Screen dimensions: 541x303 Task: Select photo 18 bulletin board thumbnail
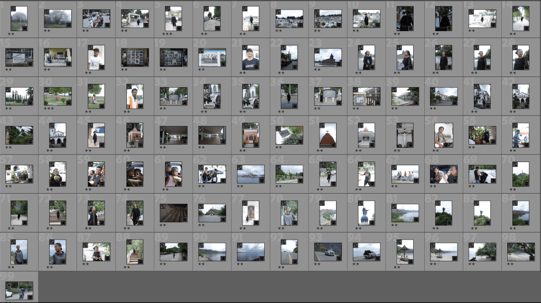[x=135, y=58]
